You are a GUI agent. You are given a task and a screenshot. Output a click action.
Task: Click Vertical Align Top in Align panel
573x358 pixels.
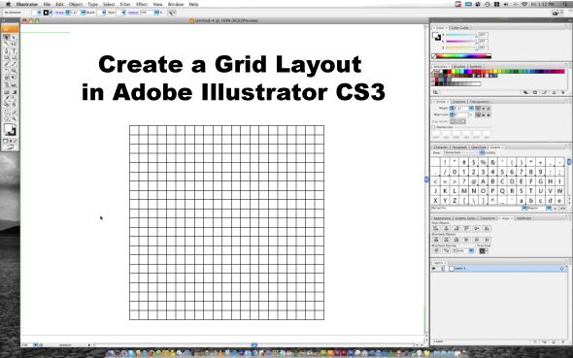point(467,228)
